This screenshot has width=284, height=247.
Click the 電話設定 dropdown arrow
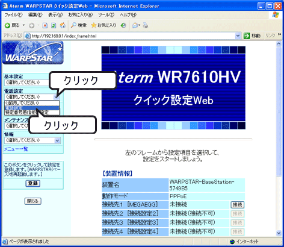pyautogui.click(x=57, y=97)
